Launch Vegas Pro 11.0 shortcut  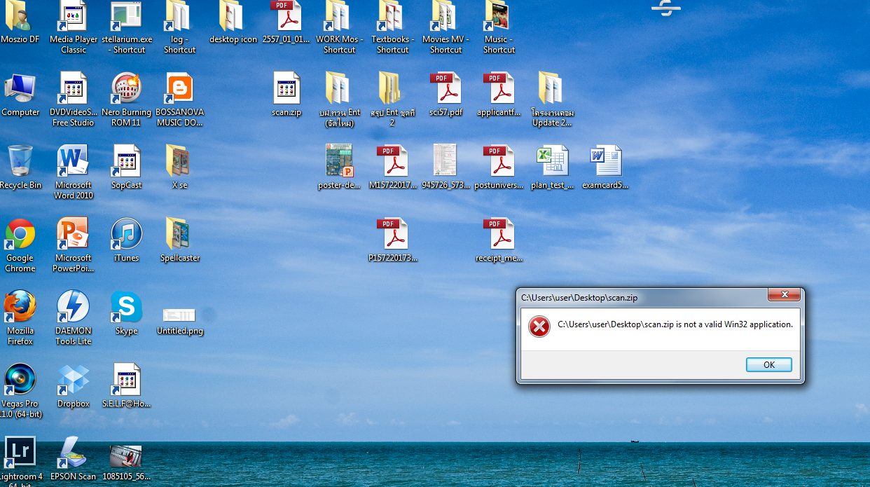click(20, 380)
